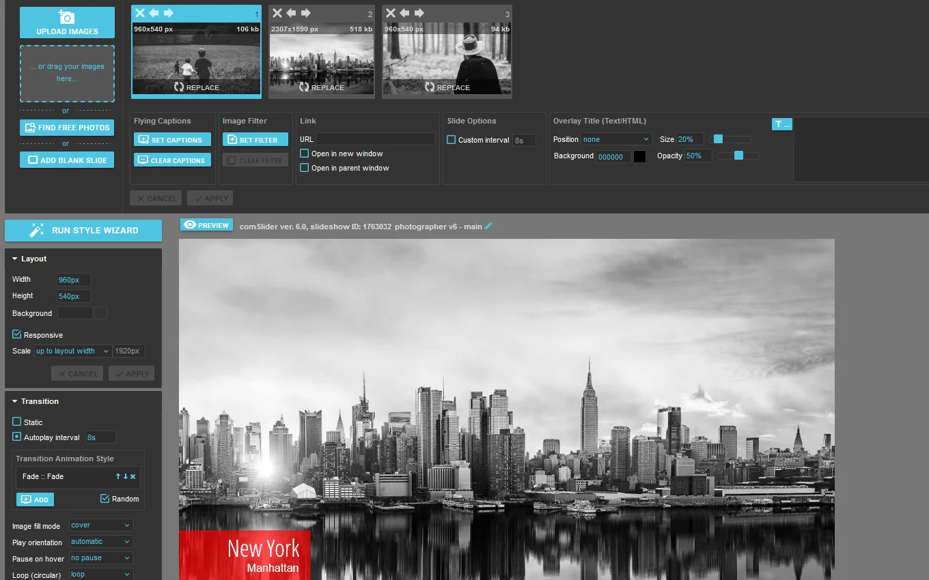929x580 pixels.
Task: Select the slide 3 forest thumbnail
Action: (447, 60)
